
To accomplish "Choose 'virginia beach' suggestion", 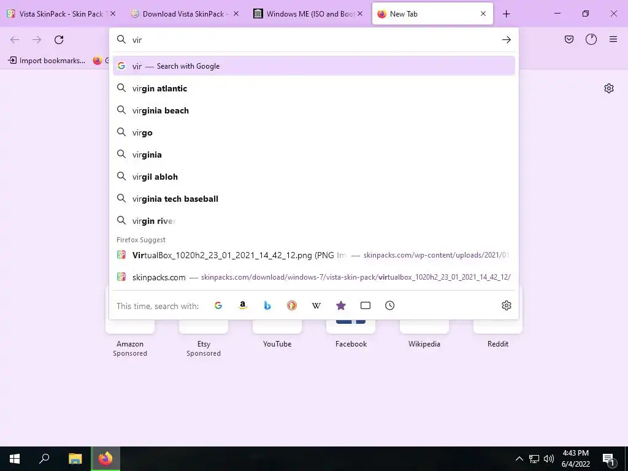I will (x=314, y=110).
